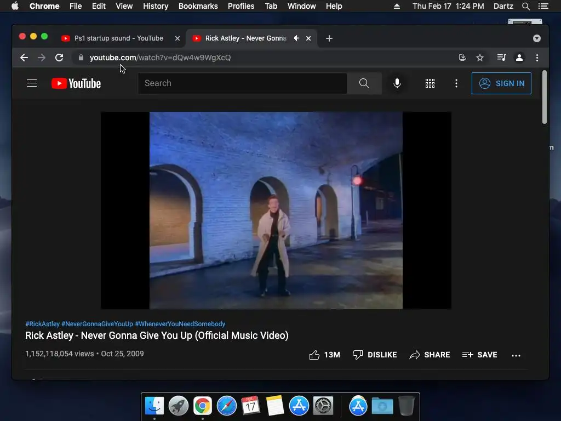Click the YouTube Search input field
This screenshot has height=421, width=561.
click(243, 83)
